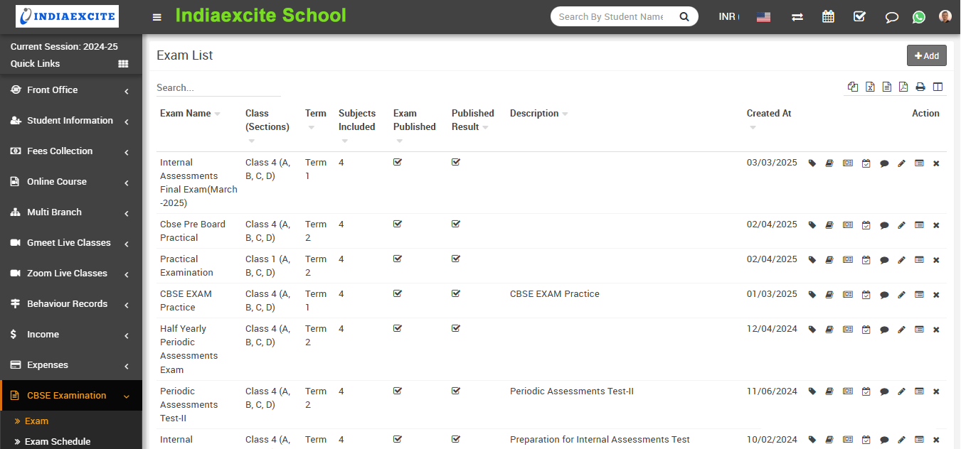Viewport: 961px width, 449px height.
Task: Open the Behaviour Records menu
Action: pyautogui.click(x=71, y=304)
